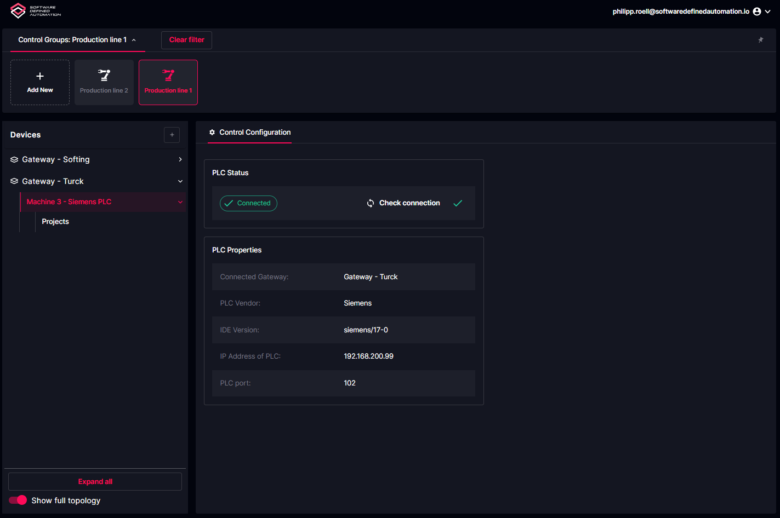
Task: Click the Software Defined Automation logo
Action: point(36,10)
